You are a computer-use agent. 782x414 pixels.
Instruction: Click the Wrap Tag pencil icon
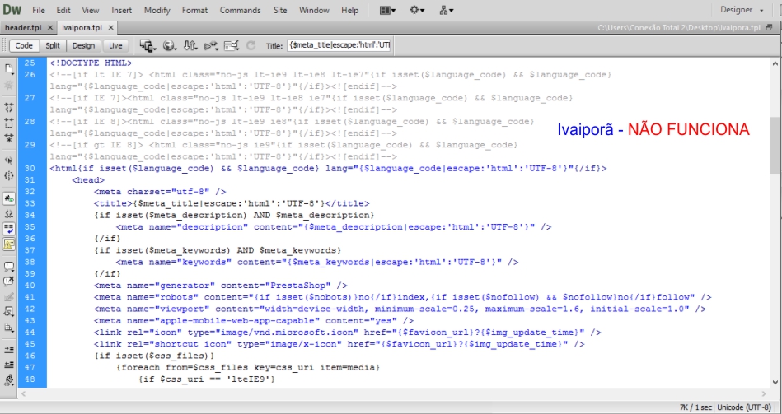point(8,297)
